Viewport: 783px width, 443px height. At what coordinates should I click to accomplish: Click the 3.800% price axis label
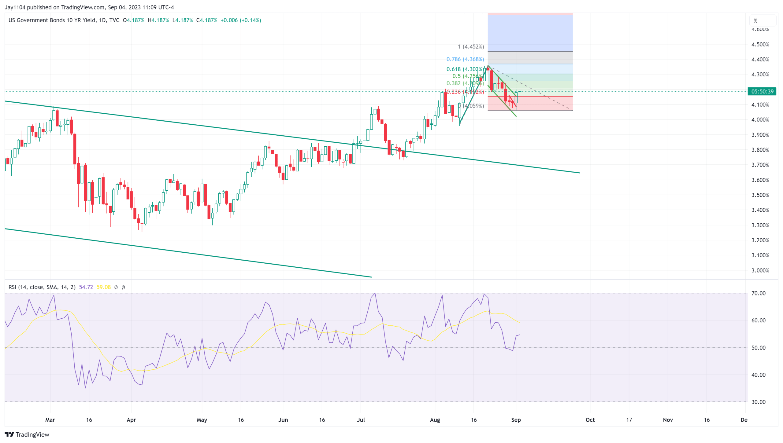pyautogui.click(x=760, y=150)
